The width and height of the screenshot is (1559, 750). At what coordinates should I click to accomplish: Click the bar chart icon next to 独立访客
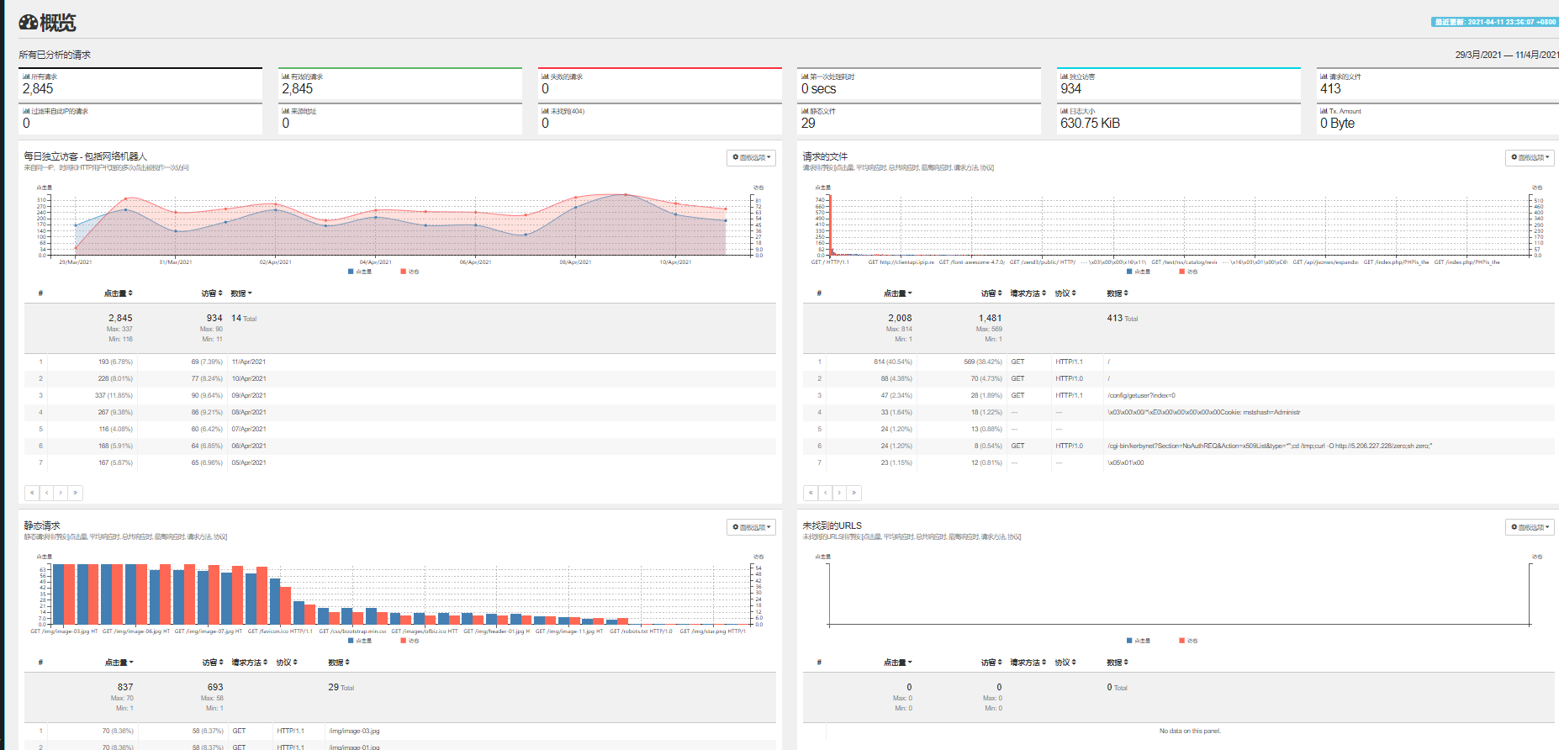(1064, 77)
